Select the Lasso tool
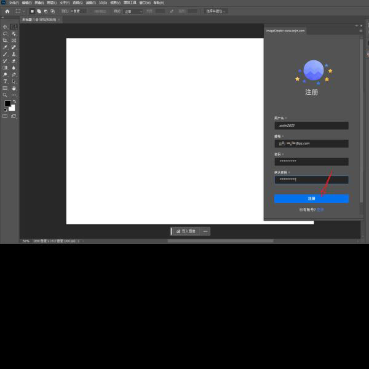Screen dimensions: 369x369 point(5,34)
